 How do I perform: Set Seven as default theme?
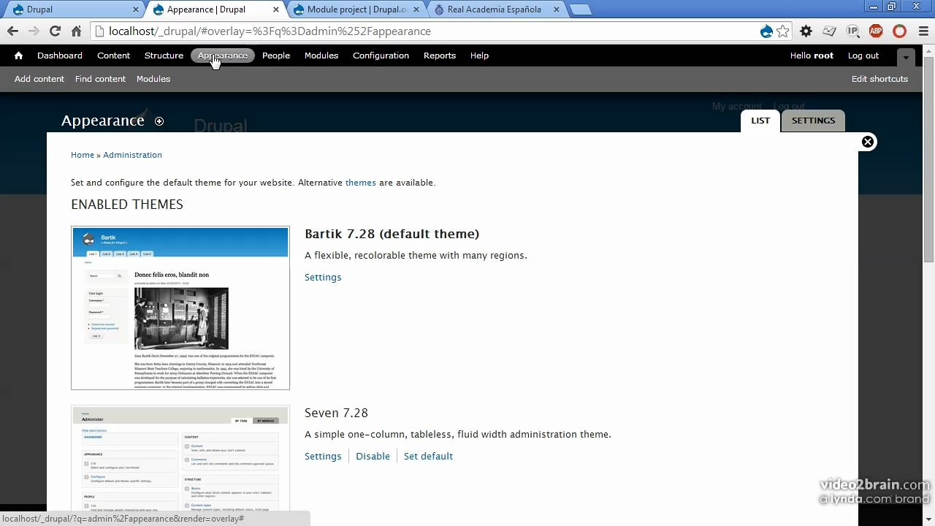pos(428,456)
